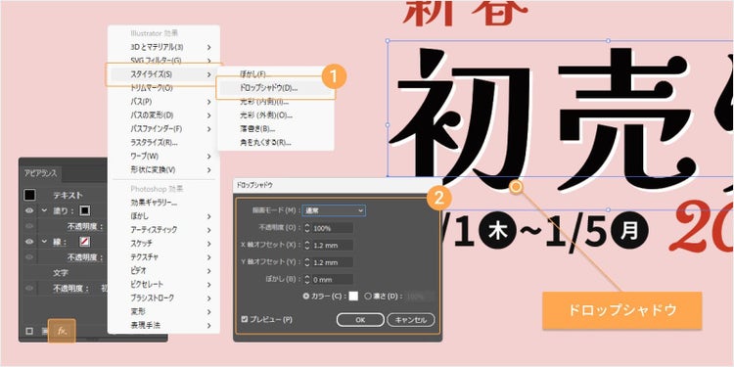The image size is (734, 367).
Task: Toggle the dim eye of the 不透明度 row under 線
Action: point(29,257)
